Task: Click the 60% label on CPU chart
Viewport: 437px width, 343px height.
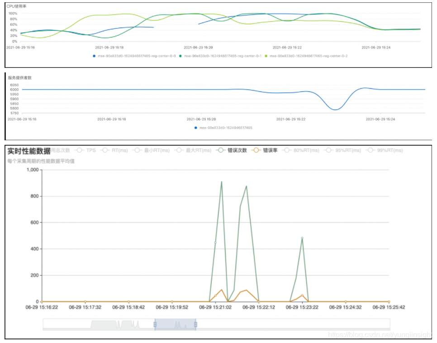Action: 14,24
